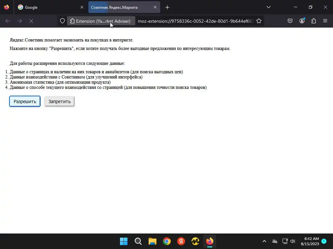Viewport: 333px width, 249px height.
Task: Expand the list all tabs chevron
Action: click(x=268, y=7)
